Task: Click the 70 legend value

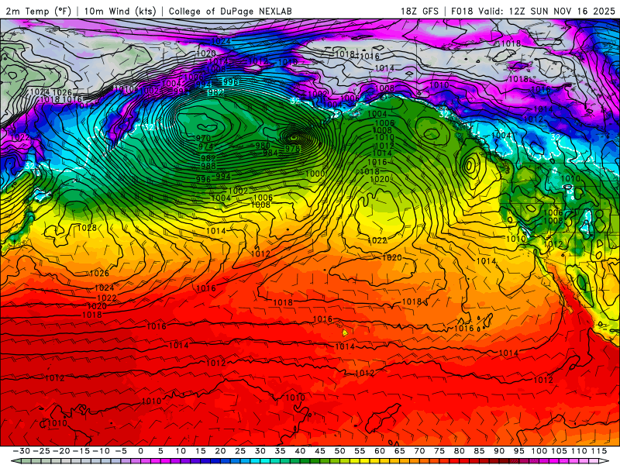Action: [419, 451]
